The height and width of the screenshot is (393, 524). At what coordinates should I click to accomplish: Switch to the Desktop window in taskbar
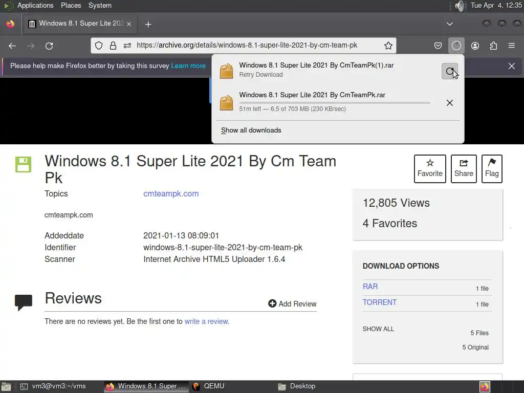297,386
